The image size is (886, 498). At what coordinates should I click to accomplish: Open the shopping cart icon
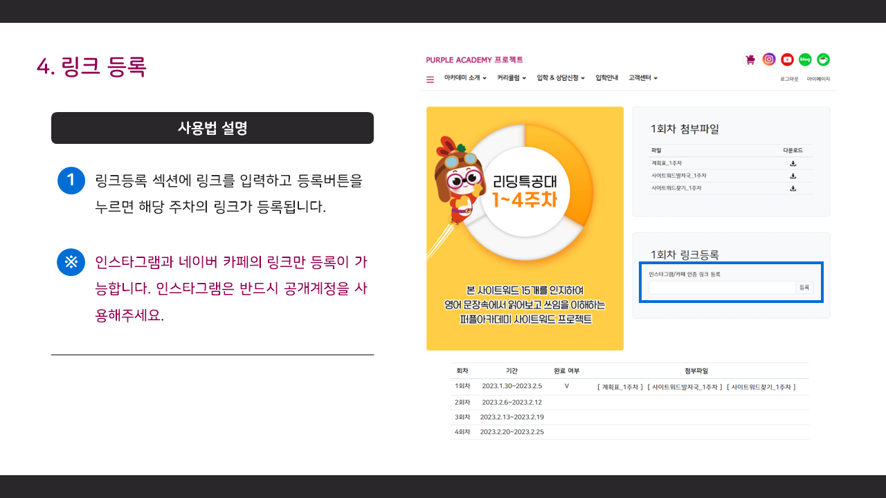(x=750, y=59)
